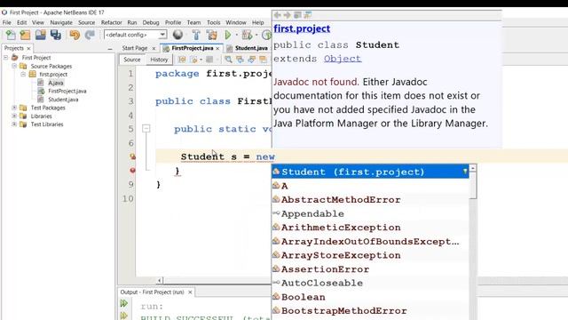The image size is (568, 320).
Task: Expand the Test Packages node
Action: tap(14, 108)
